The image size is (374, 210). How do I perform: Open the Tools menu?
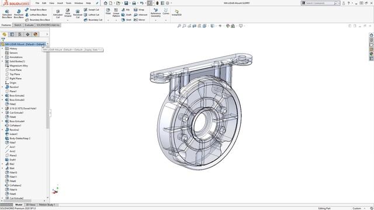[68, 3]
